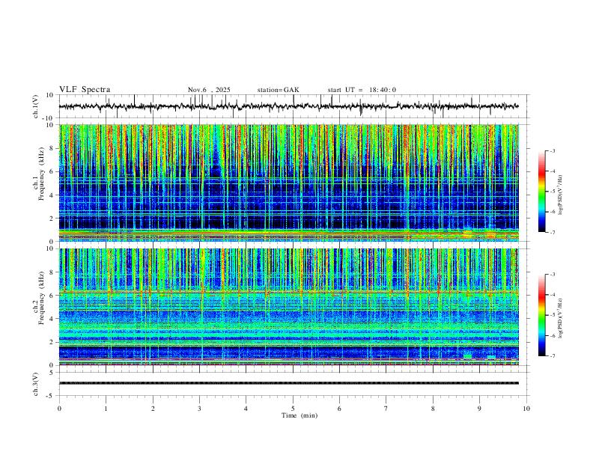Click the time axis tick label '0'

point(59,409)
